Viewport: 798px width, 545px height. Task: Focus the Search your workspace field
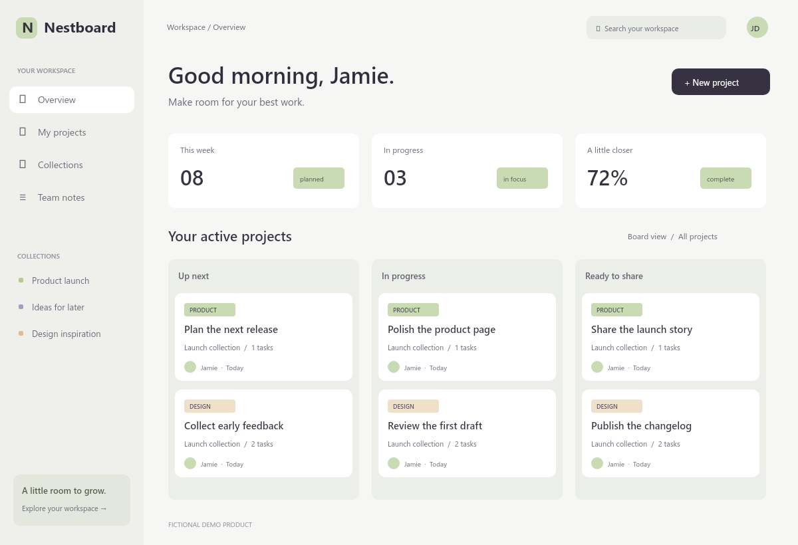pos(656,28)
